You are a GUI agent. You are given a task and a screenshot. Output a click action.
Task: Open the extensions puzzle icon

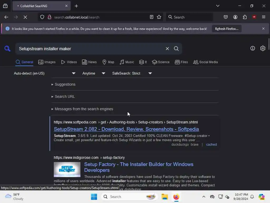click(x=245, y=17)
